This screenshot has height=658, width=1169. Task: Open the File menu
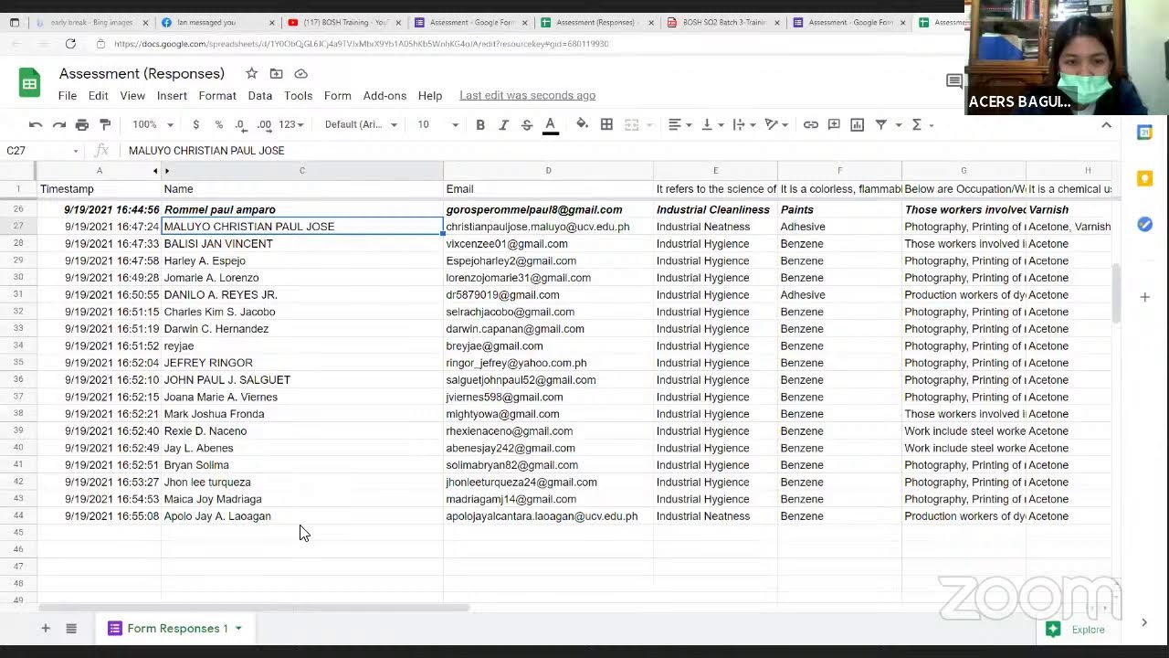68,95
